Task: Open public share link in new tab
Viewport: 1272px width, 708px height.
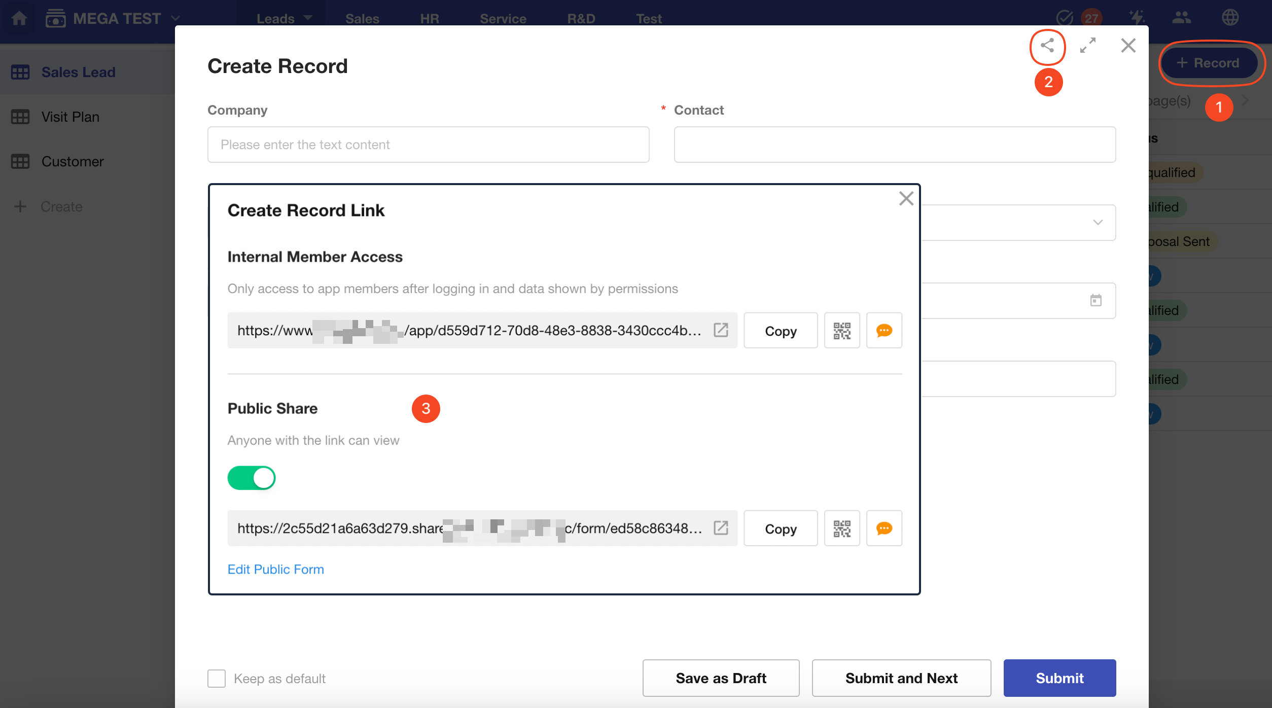Action: 721,528
